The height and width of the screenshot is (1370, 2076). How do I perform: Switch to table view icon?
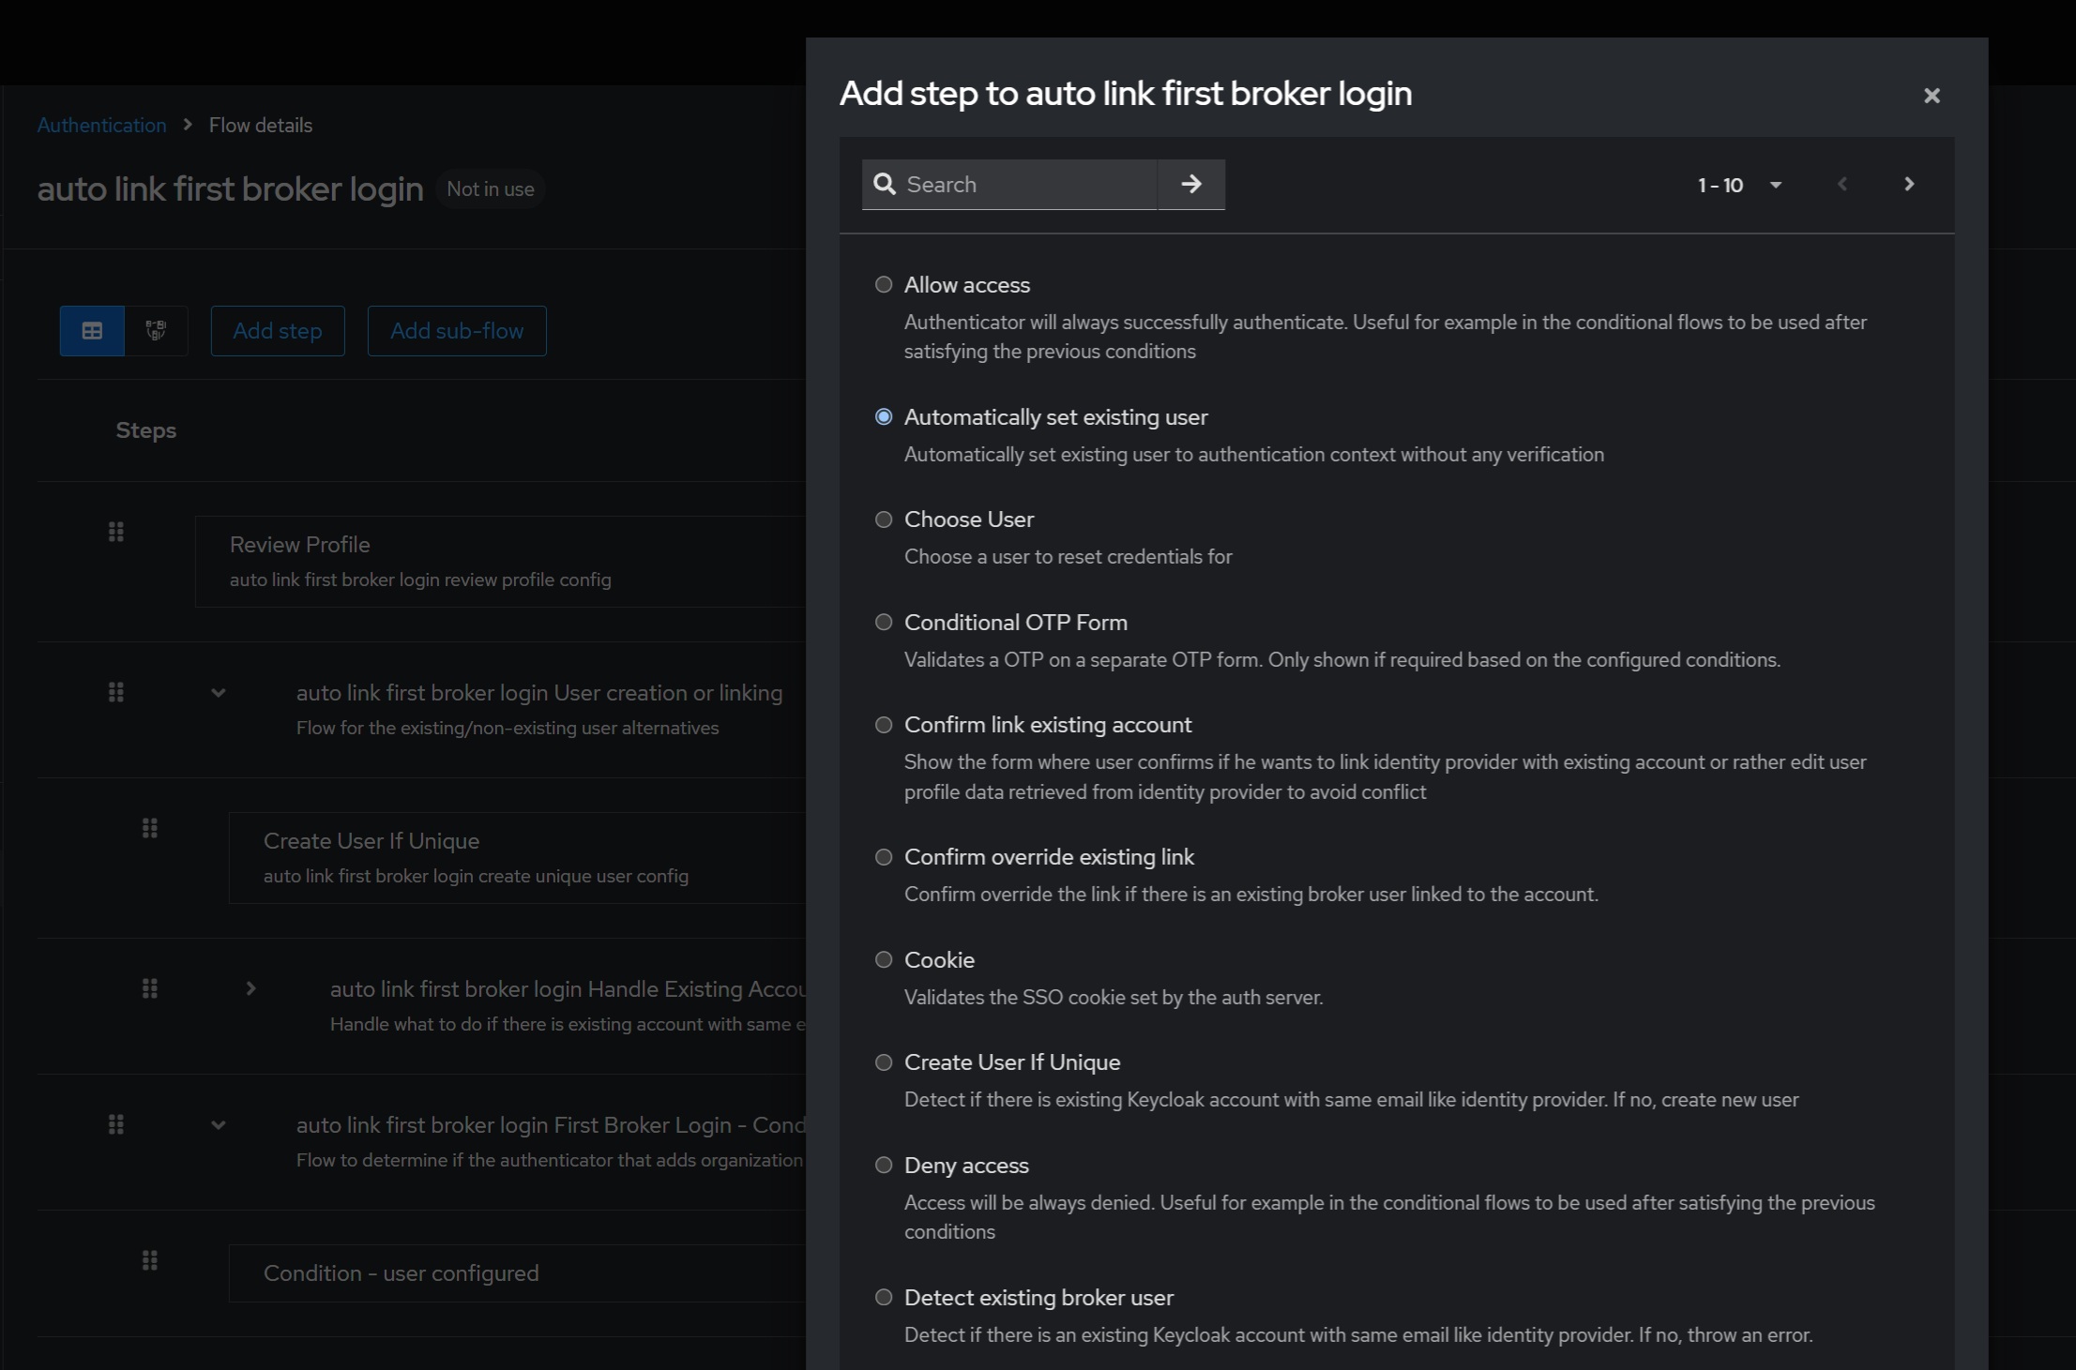pyautogui.click(x=92, y=331)
